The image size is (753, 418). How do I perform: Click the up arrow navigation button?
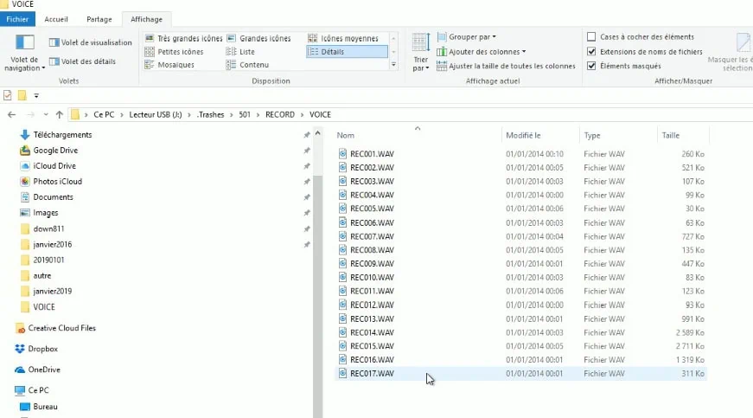[59, 114]
